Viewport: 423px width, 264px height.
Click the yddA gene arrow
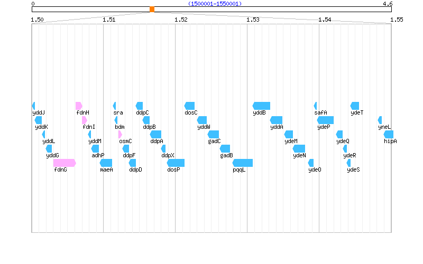click(276, 120)
